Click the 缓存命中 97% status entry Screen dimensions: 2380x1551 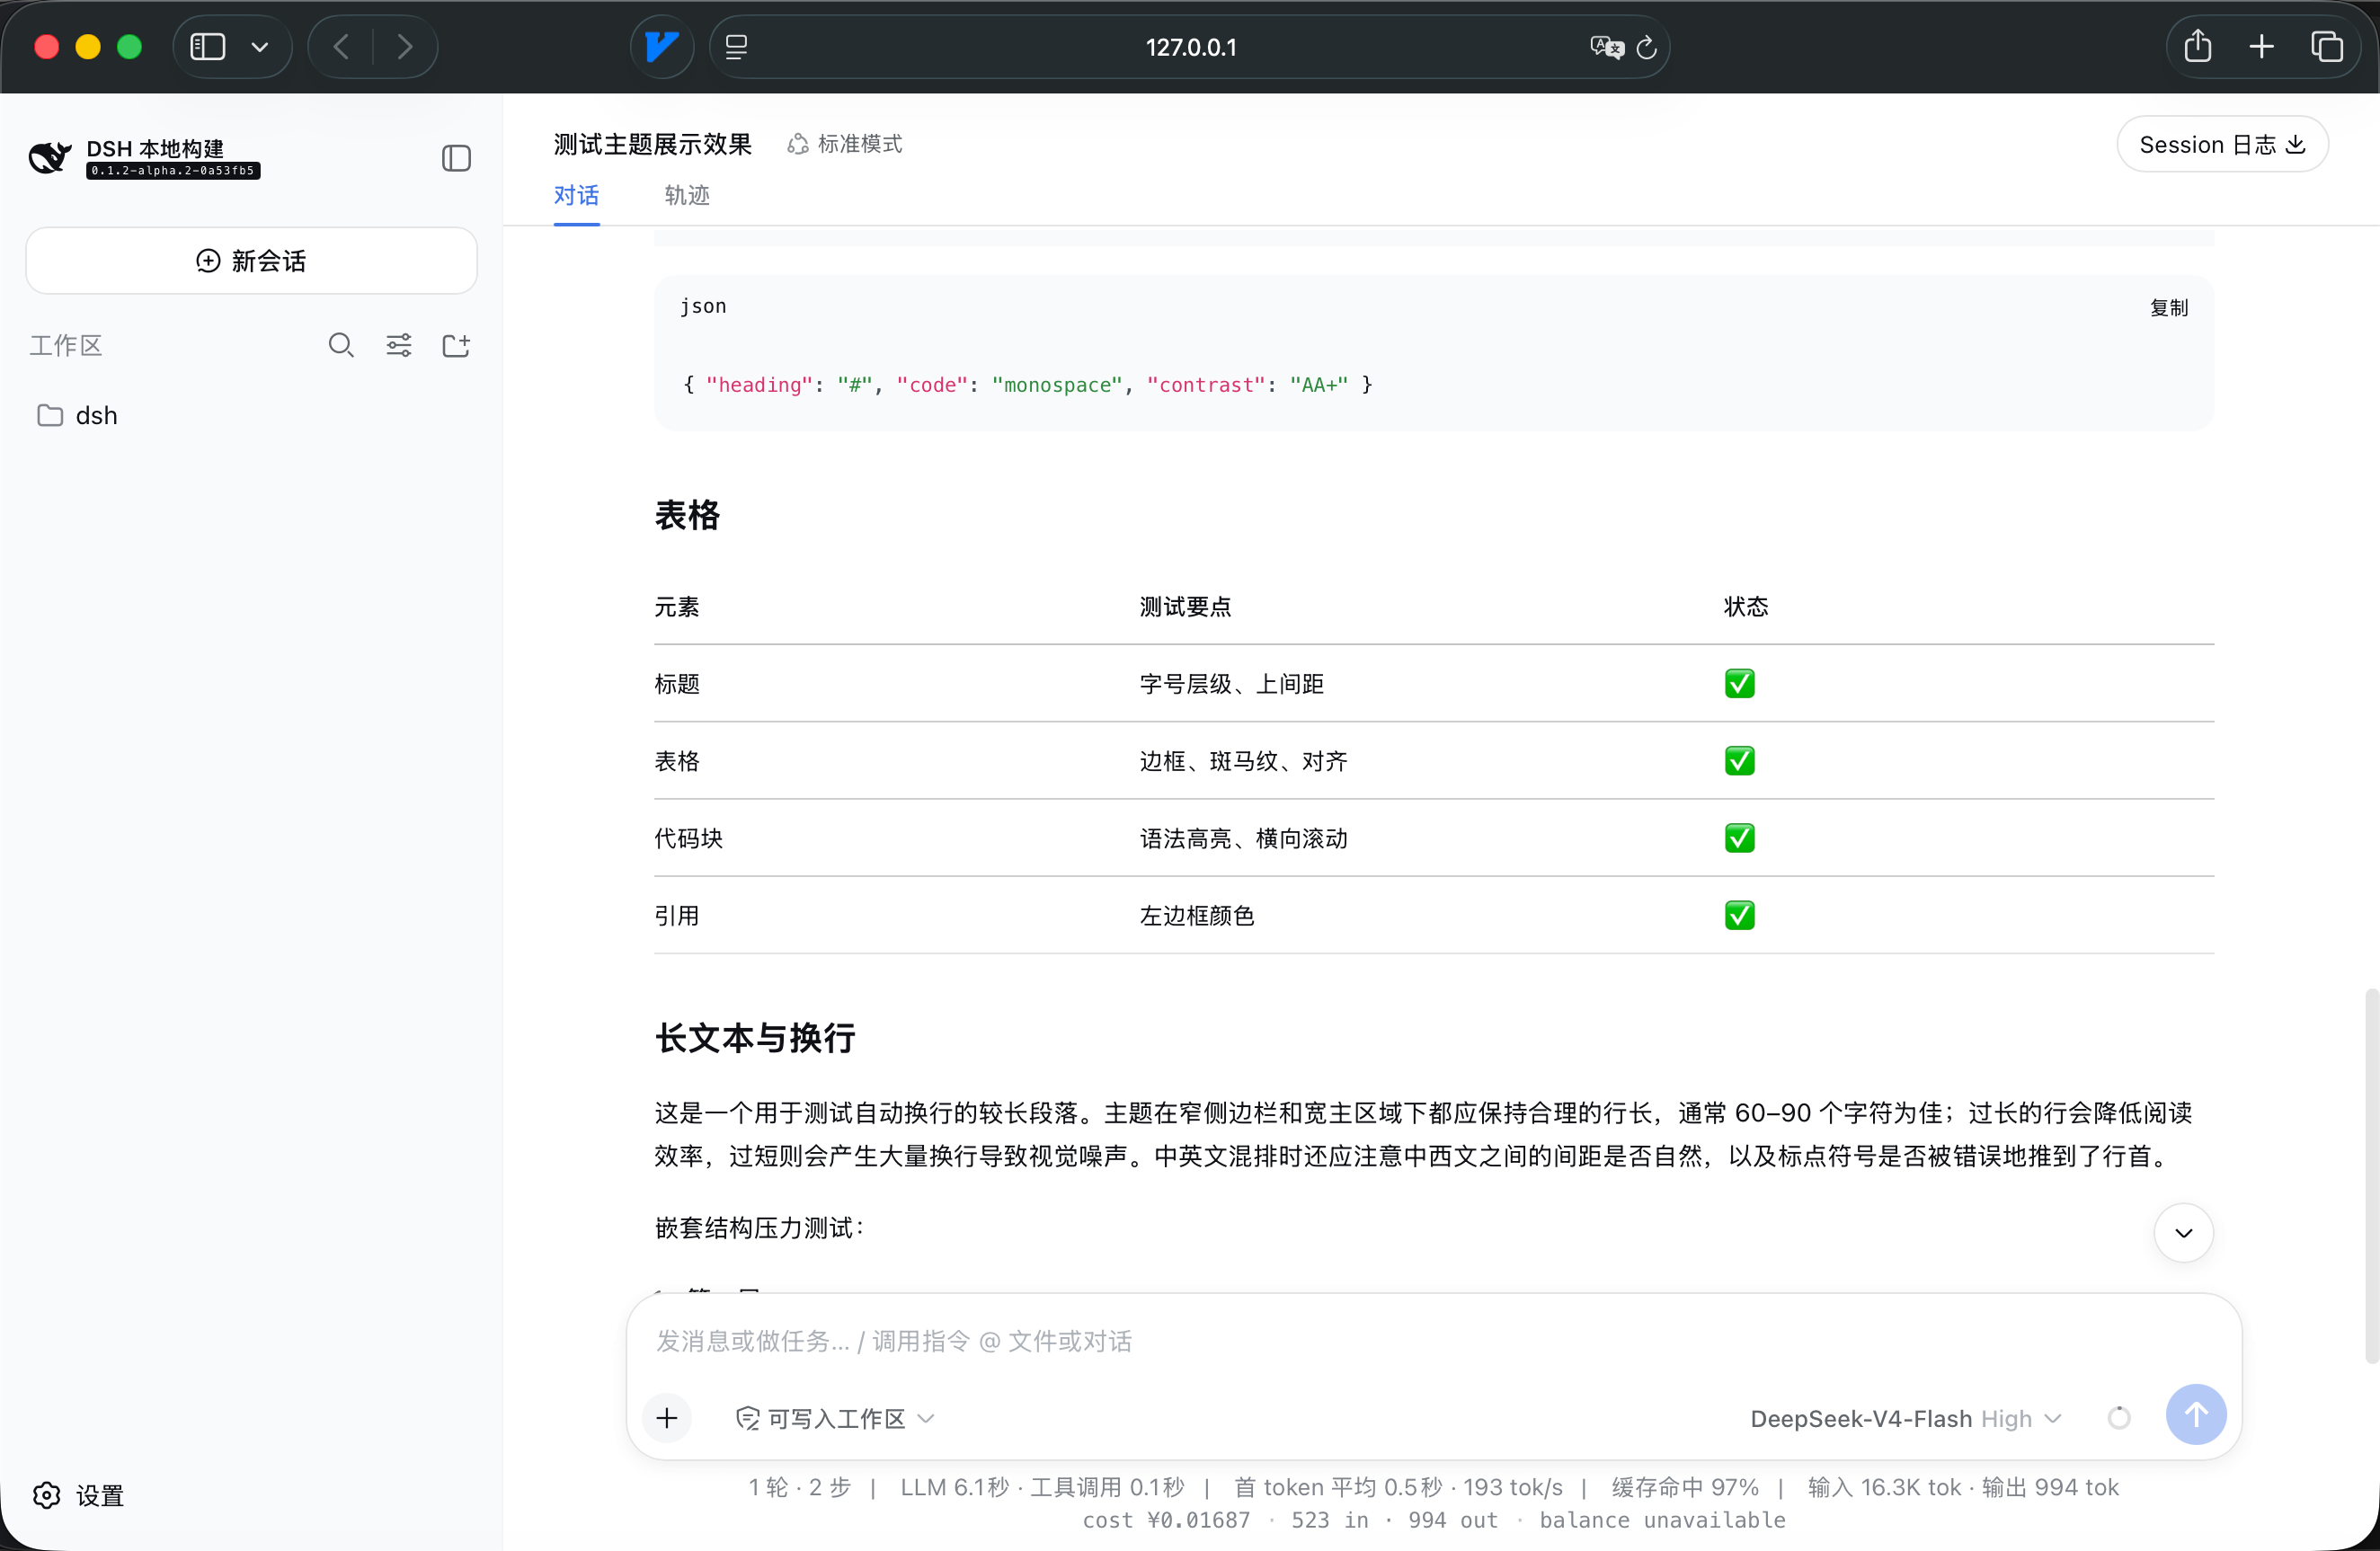click(x=1685, y=1487)
